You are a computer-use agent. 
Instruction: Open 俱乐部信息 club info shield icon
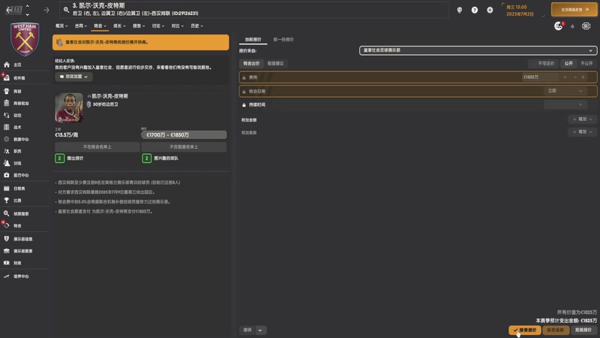pos(7,239)
